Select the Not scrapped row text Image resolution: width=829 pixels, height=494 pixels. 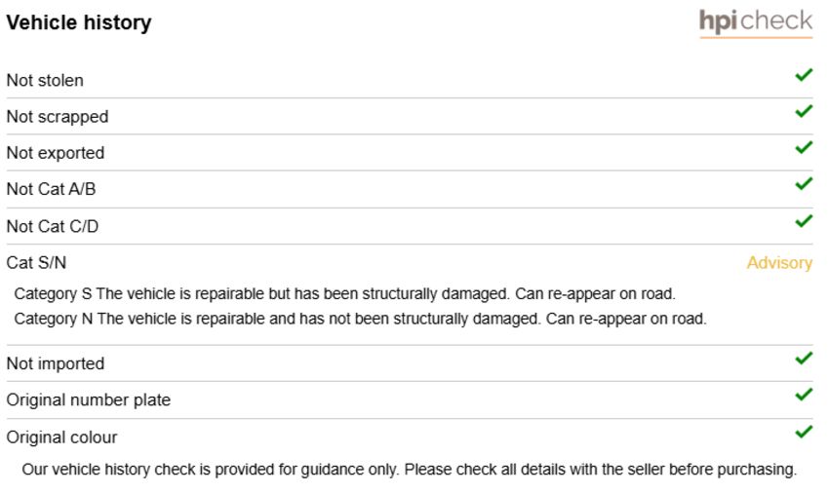[58, 117]
